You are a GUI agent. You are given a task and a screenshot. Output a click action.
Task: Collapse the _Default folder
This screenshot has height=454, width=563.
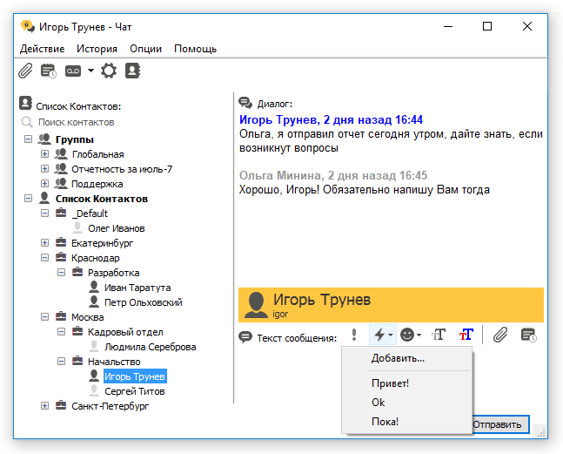44,213
